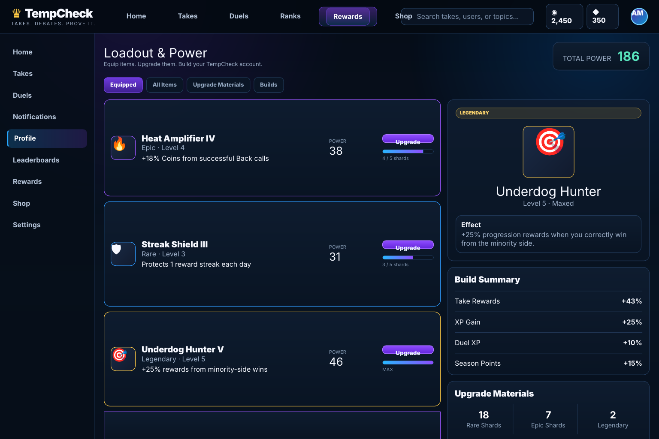Open Leaderboards in the sidebar
Screen dimensions: 659x439
point(47,160)
